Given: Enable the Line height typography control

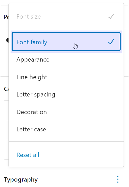Looking at the screenshot, I should [66, 77].
